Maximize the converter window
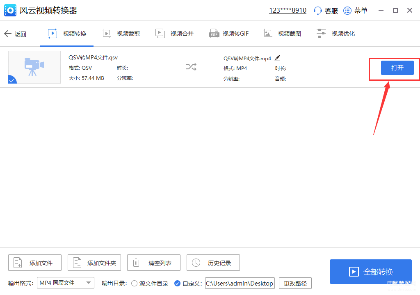Image resolution: width=420 pixels, height=295 pixels. [395, 10]
